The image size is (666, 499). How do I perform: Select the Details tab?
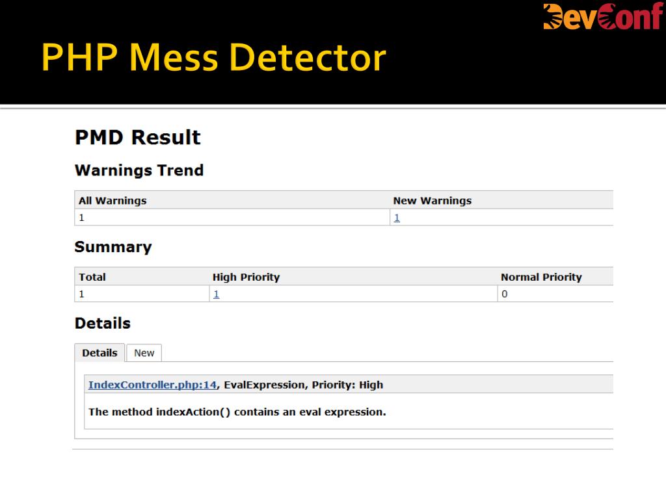[100, 353]
